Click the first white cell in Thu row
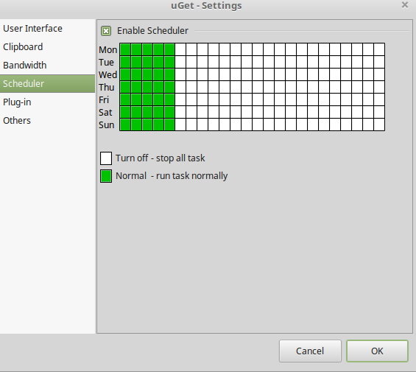Viewport: 416px width, 372px height. point(180,87)
